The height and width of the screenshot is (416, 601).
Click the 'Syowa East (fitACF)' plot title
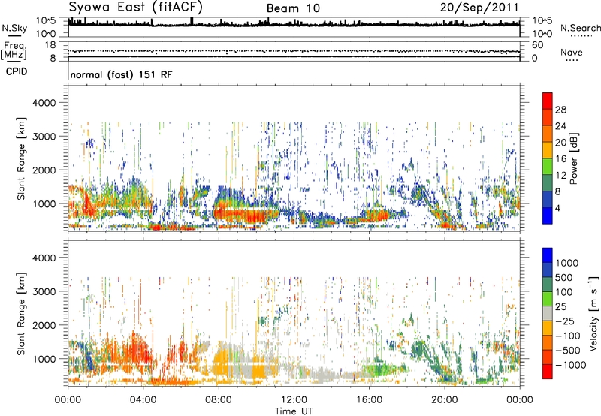click(x=135, y=7)
